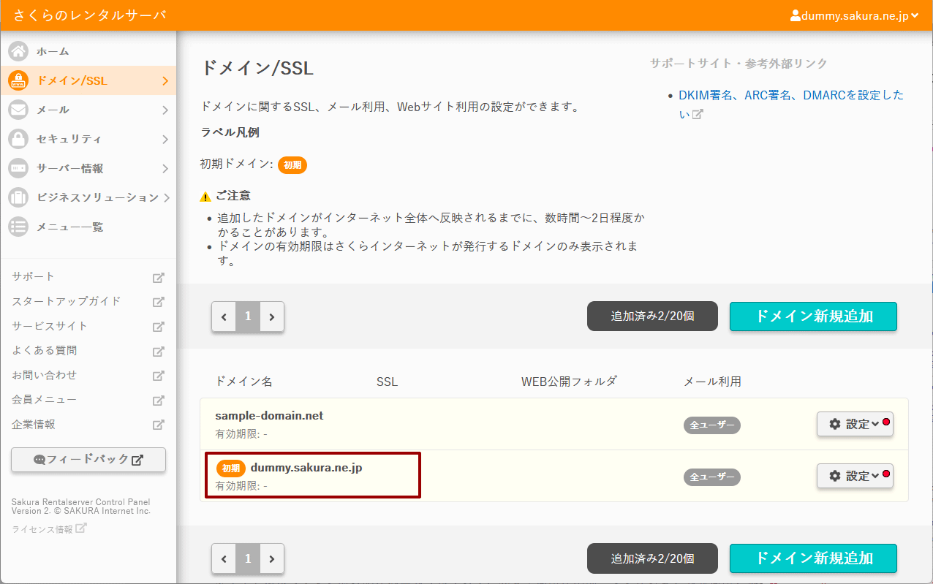Click the warning triangle icon by ご注意
This screenshot has height=584, width=933.
coord(205,197)
